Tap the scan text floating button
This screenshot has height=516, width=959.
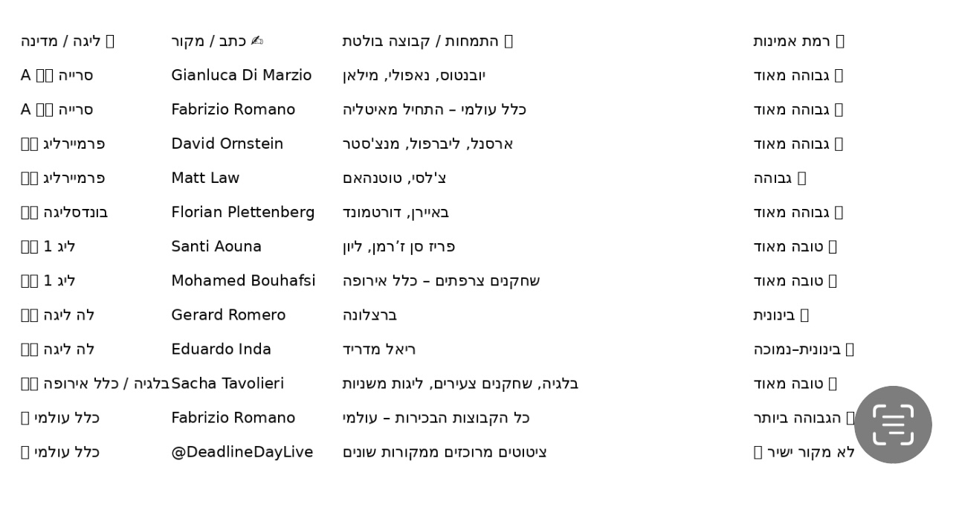pos(893,425)
